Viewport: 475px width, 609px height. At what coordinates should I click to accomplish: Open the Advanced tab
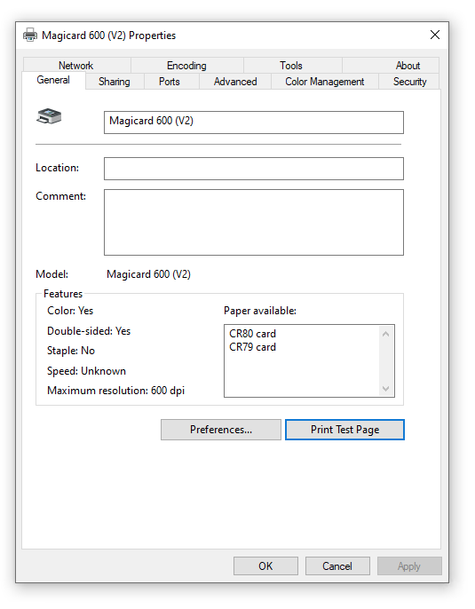235,82
